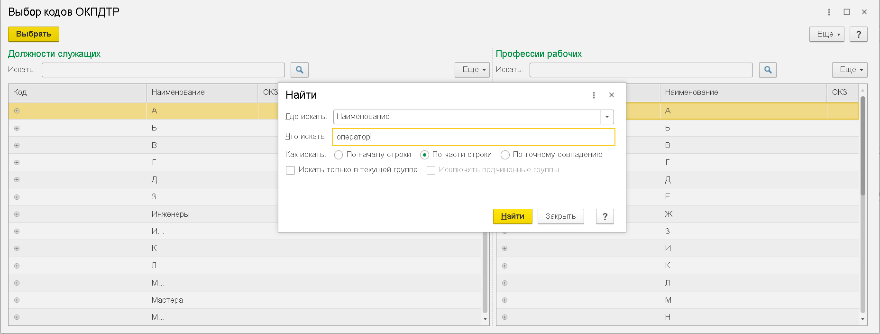This screenshot has width=880, height=334.
Task: Open help with the question button in Найти dialog
Action: pyautogui.click(x=605, y=216)
